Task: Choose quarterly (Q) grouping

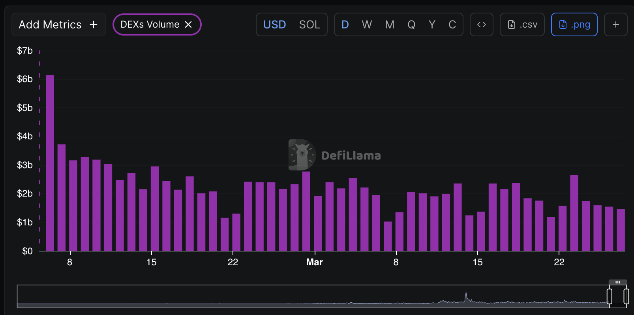Action: coord(411,24)
